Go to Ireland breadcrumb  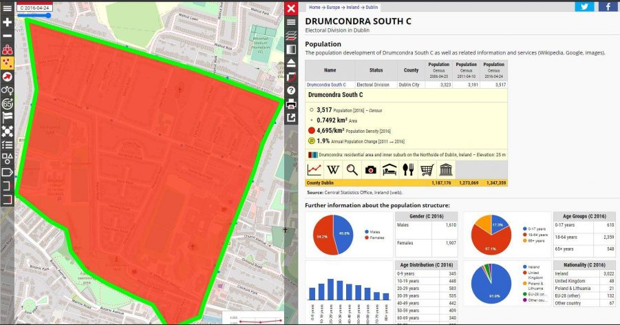click(353, 7)
